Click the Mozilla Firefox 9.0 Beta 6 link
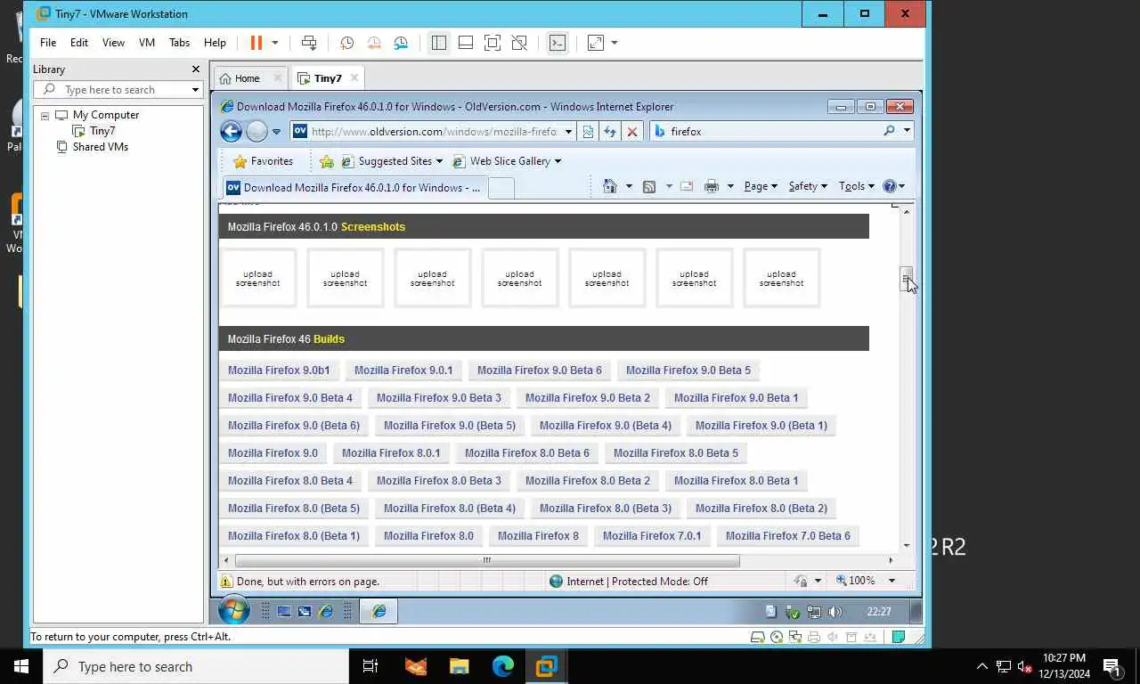Screen dimensions: 1140x684 pos(540,370)
